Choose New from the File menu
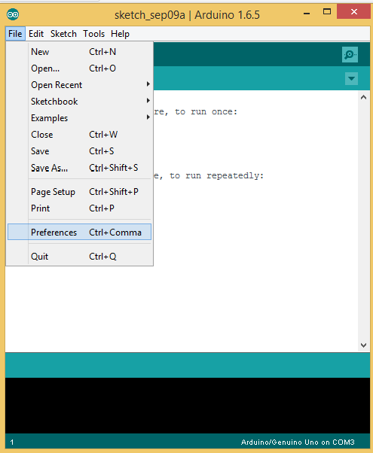Viewport: 373px width, 453px height. [x=79, y=52]
